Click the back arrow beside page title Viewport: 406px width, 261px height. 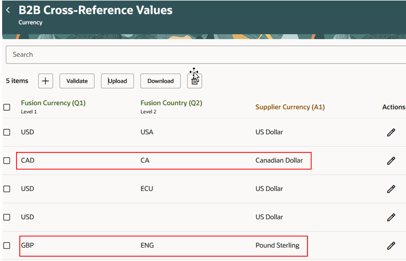click(x=8, y=10)
